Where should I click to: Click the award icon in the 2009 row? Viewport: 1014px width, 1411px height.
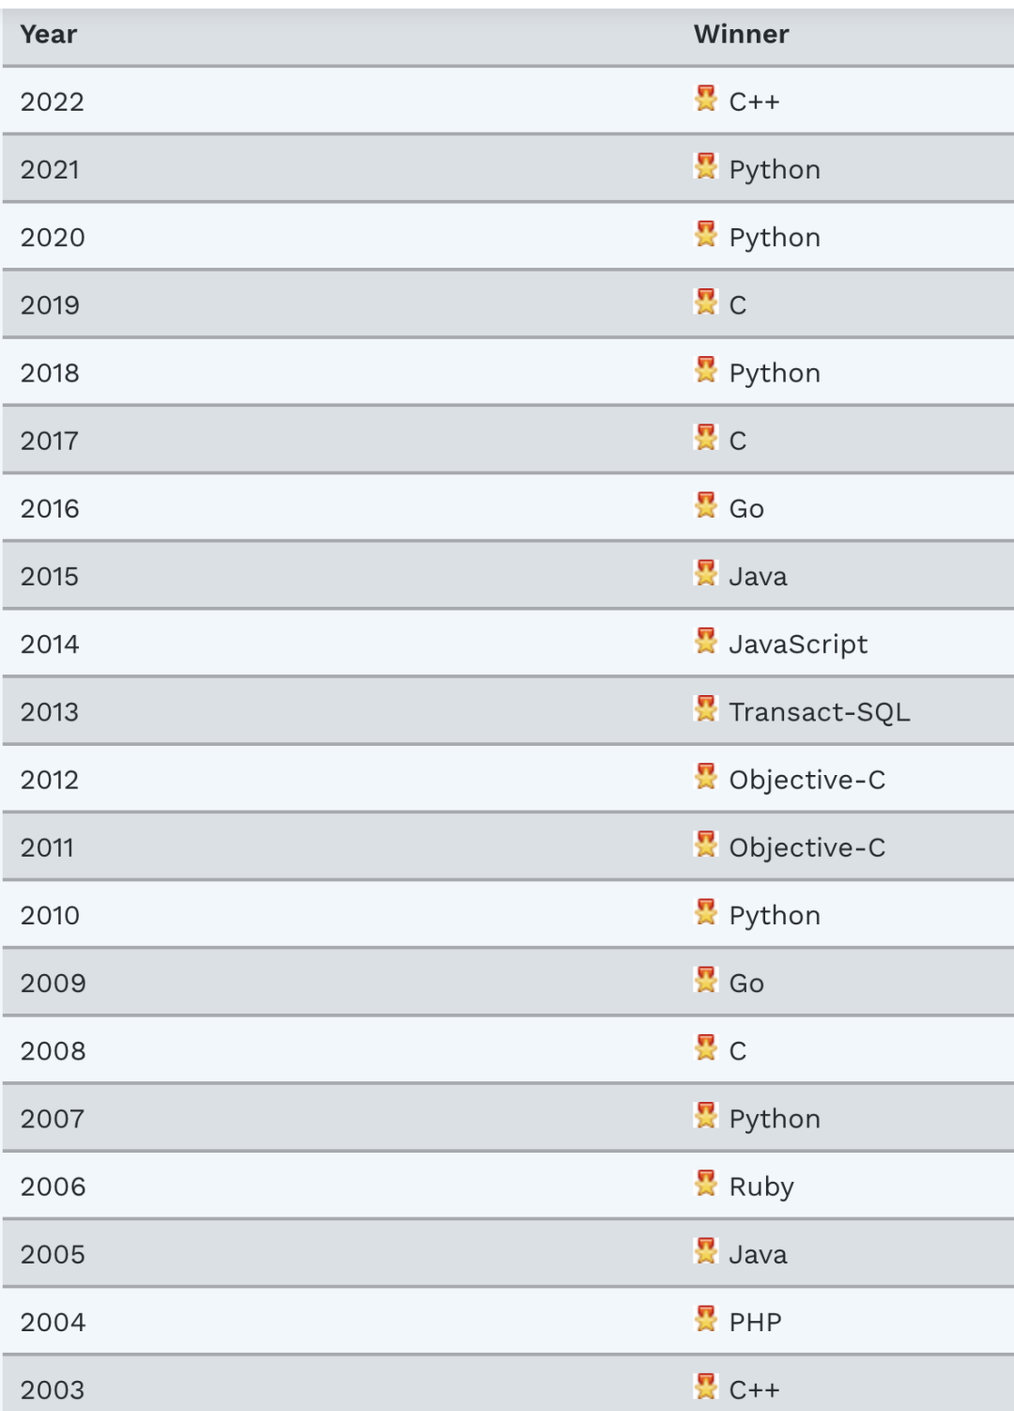(x=706, y=980)
